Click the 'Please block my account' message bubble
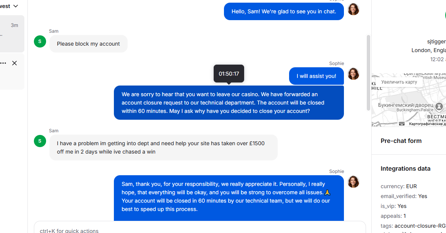This screenshot has width=446, height=233. (88, 44)
